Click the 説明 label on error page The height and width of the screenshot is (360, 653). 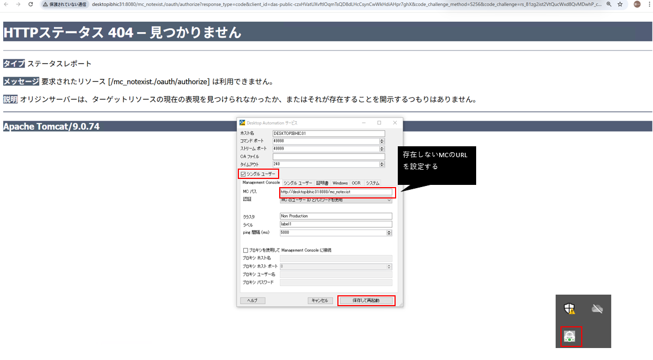[10, 100]
